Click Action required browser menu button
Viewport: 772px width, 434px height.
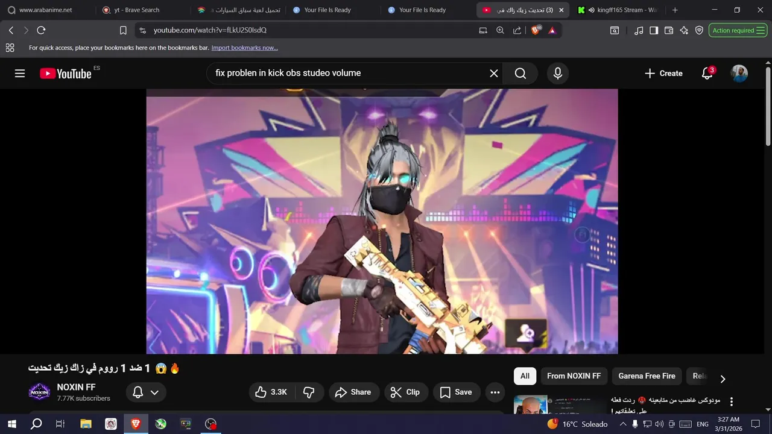point(738,30)
